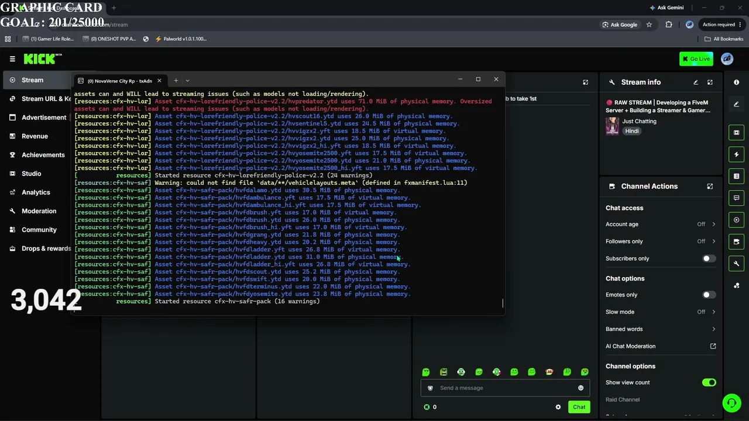Open Achievements in the sidebar

[37, 155]
